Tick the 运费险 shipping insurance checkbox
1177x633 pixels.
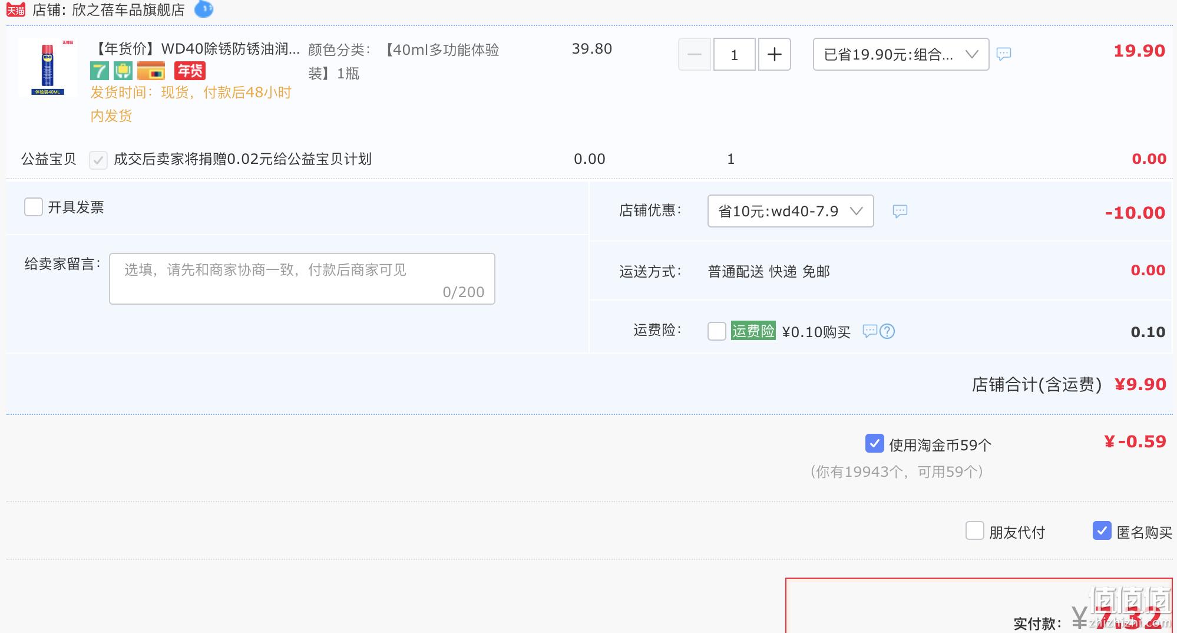pos(717,331)
